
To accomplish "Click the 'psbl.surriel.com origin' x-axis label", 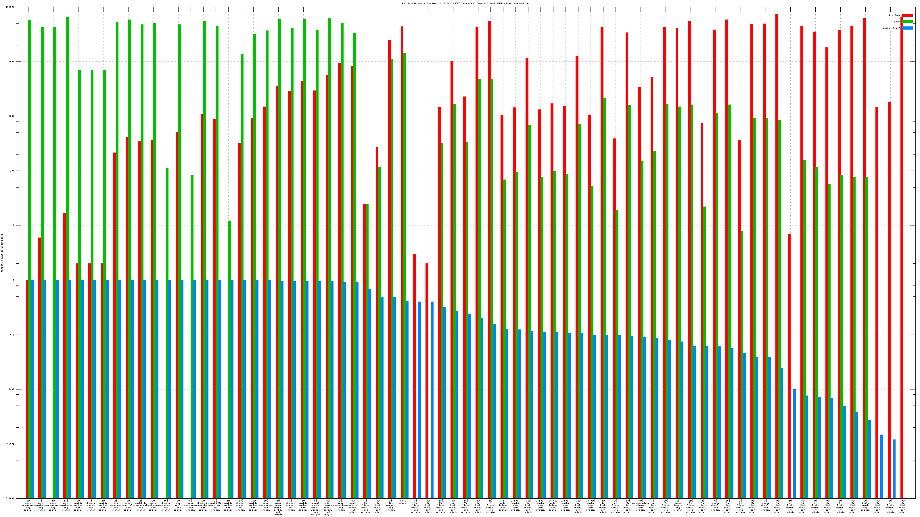I will coord(128,505).
